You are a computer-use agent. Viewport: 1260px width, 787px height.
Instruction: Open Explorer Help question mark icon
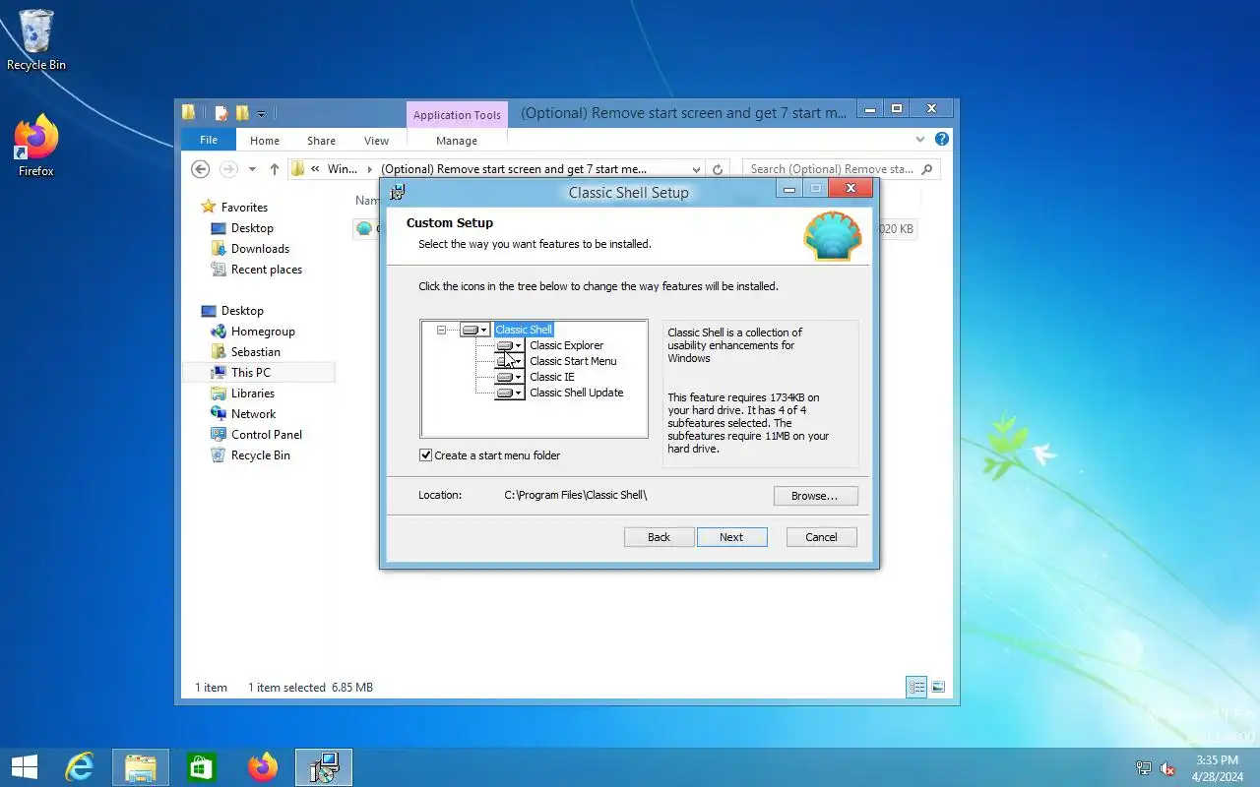pyautogui.click(x=942, y=140)
